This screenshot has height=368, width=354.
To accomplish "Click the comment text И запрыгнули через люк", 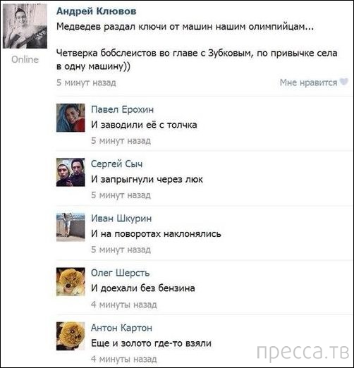I will 147,180.
